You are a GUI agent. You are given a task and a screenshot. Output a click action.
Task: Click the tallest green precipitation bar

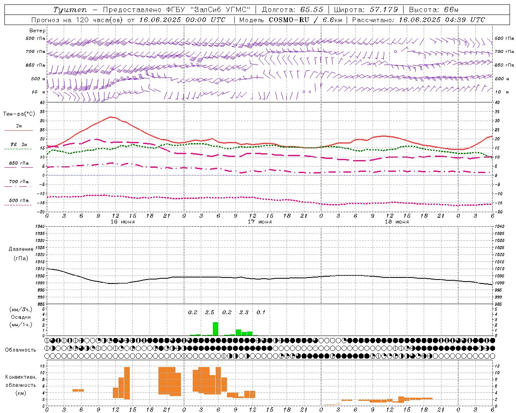tap(216, 329)
